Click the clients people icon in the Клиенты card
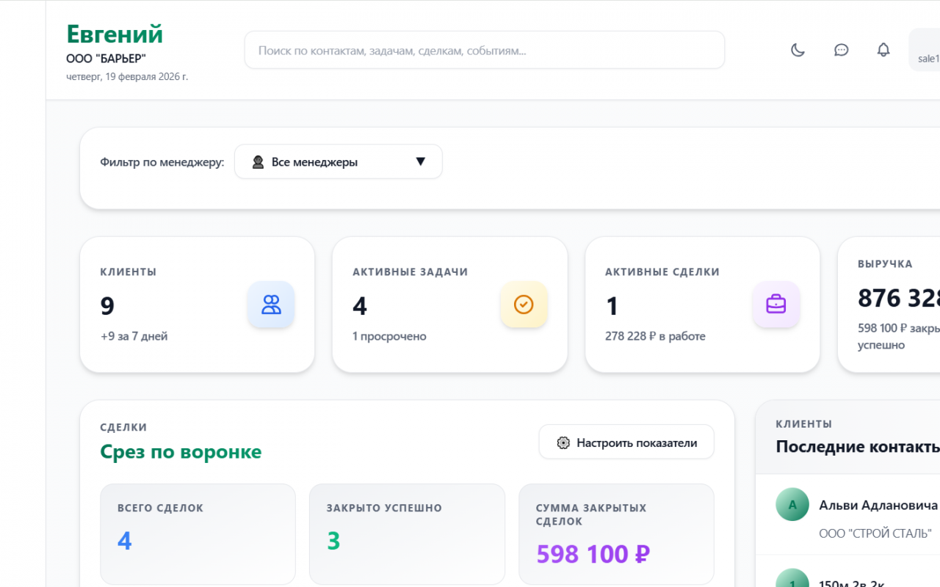Screen dimensions: 940x587 point(271,305)
